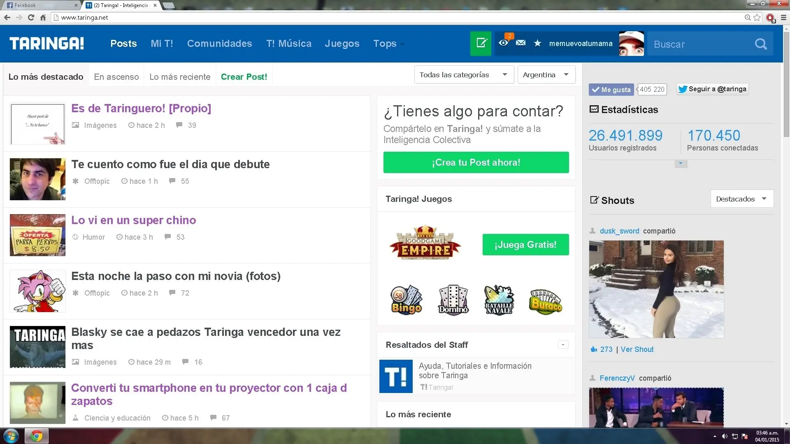Open T! Música menu item
Screen dimensions: 790x444
coord(289,44)
